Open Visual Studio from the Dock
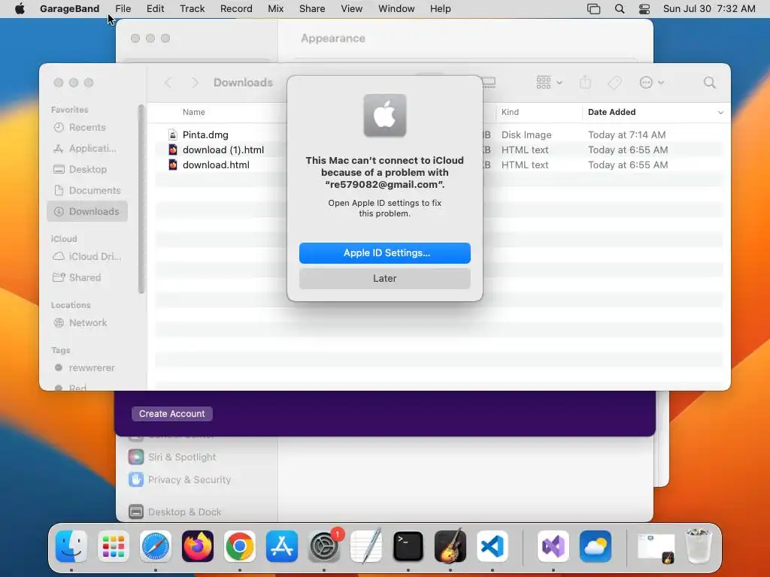This screenshot has width=770, height=577. coord(553,546)
